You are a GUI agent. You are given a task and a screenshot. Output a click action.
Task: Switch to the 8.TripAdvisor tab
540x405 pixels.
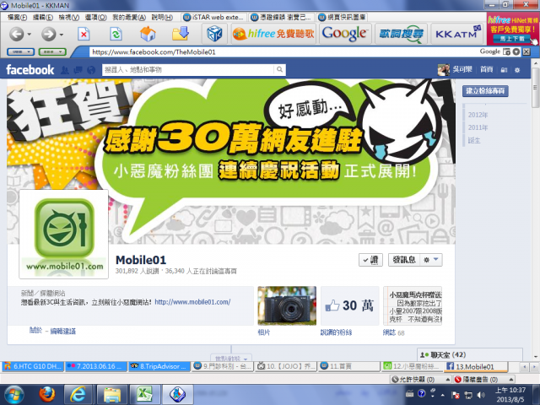tap(159, 366)
